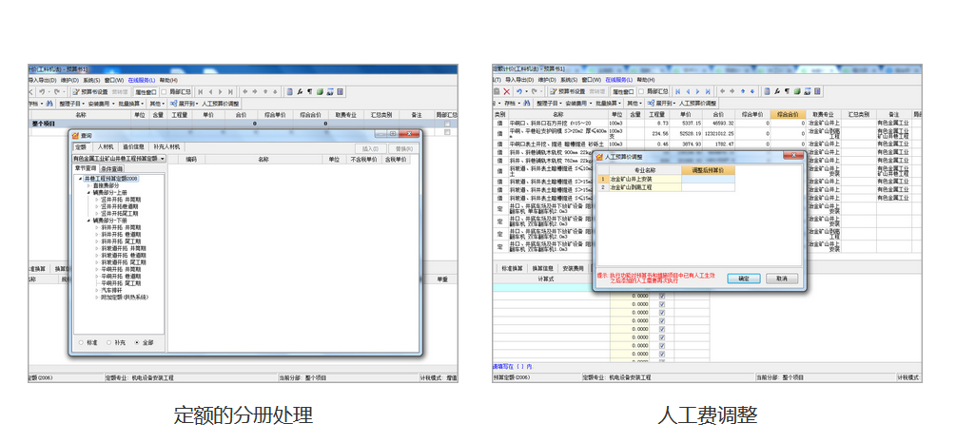The image size is (976, 443).
Task: Click the 展开到 tree icon in left window
Action: pyautogui.click(x=173, y=104)
